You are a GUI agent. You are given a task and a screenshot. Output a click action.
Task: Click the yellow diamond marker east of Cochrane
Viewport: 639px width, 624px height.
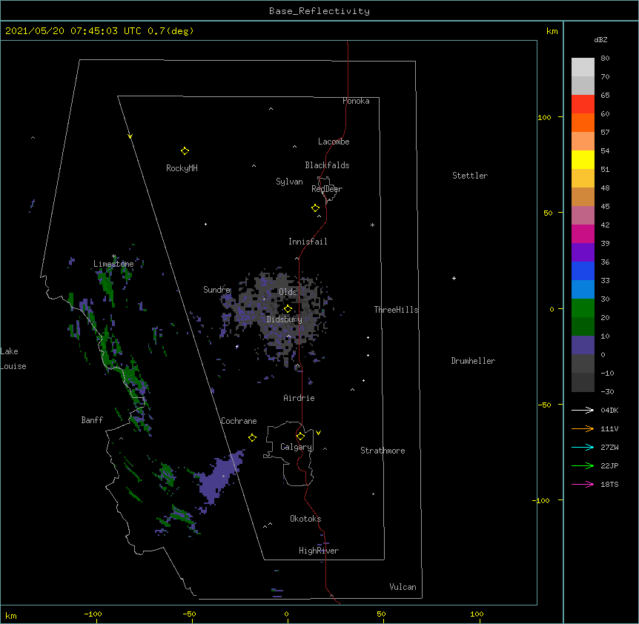[252, 437]
